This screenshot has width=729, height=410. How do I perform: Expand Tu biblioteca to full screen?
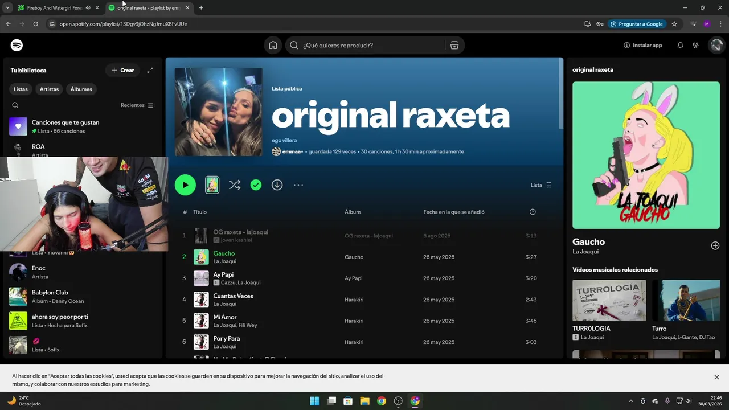[x=150, y=70]
